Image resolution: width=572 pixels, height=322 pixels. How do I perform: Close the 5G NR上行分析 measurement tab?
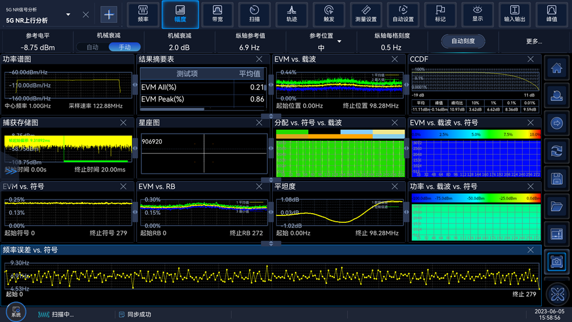[85, 15]
